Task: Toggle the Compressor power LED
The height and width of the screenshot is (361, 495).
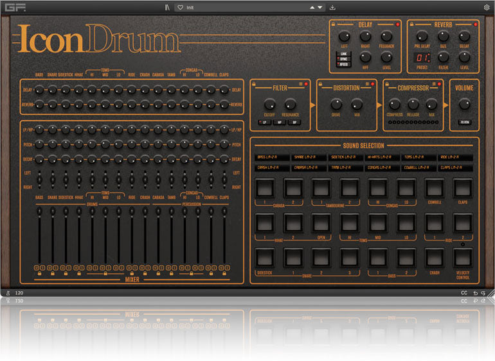Action: [439, 84]
